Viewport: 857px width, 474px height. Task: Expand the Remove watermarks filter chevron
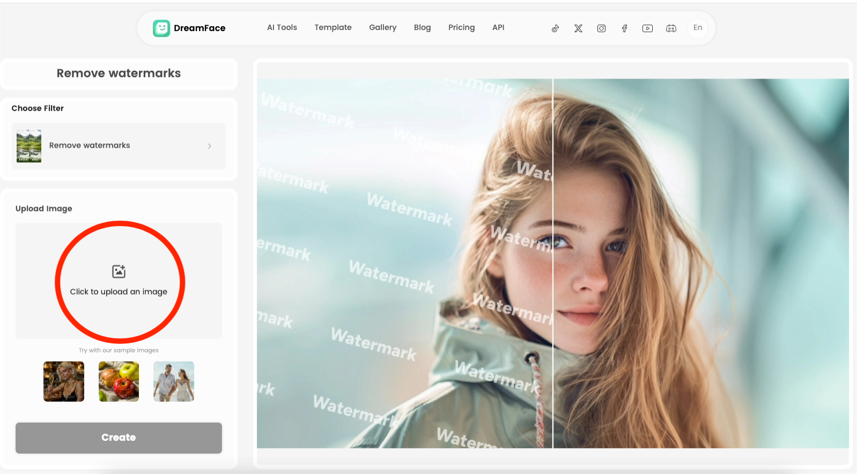pyautogui.click(x=209, y=146)
